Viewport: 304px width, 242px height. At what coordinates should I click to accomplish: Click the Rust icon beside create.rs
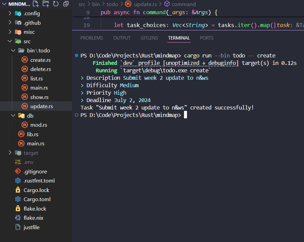coord(25,60)
